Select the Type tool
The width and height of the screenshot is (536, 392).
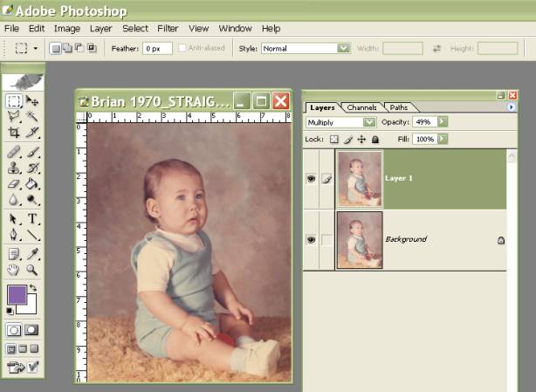coord(32,219)
